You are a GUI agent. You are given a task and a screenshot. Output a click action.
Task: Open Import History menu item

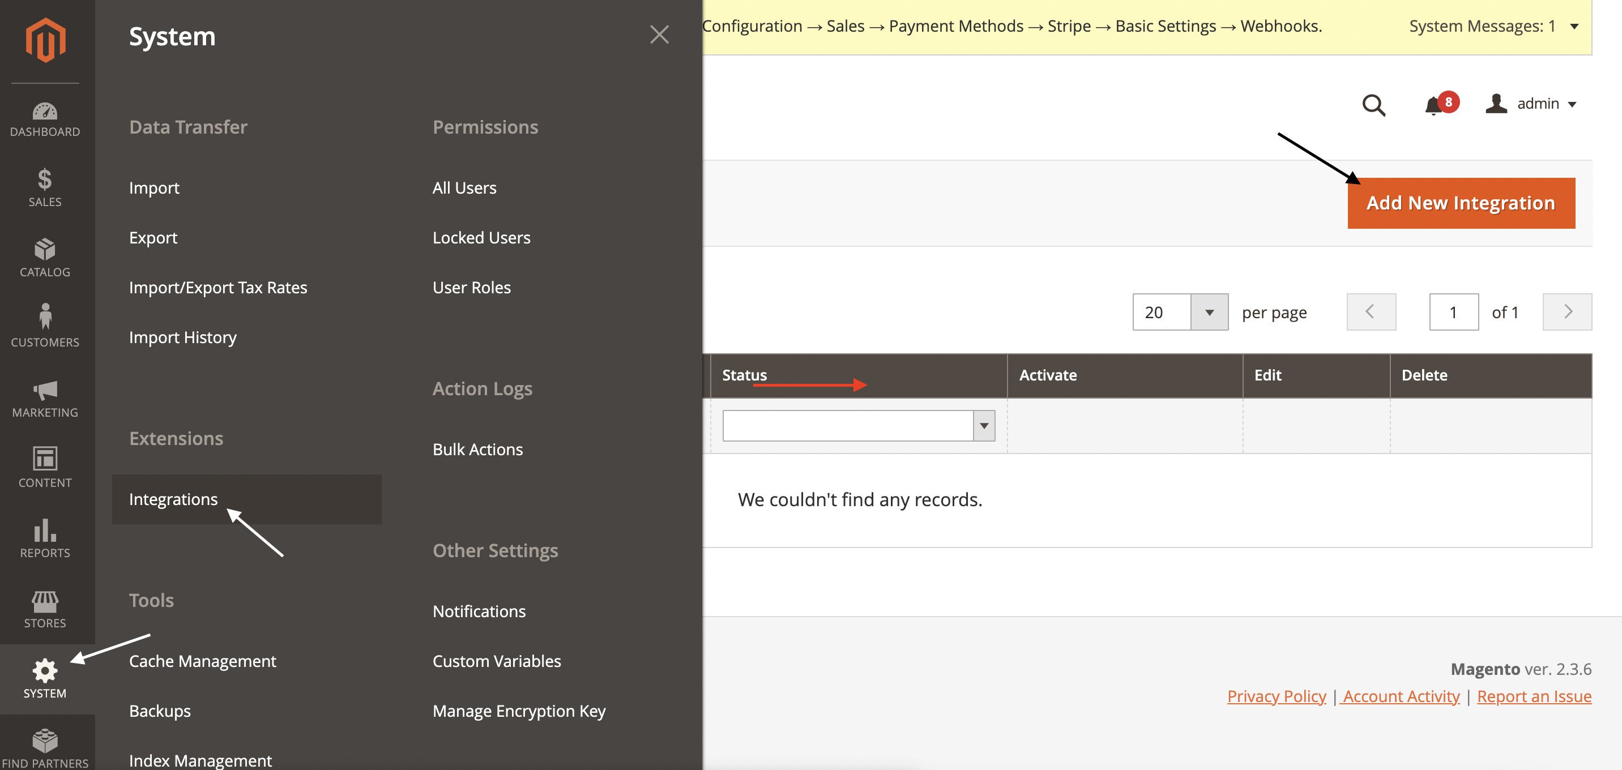tap(182, 337)
